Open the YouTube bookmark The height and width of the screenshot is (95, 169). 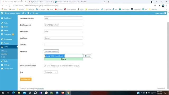(x=59, y=9)
